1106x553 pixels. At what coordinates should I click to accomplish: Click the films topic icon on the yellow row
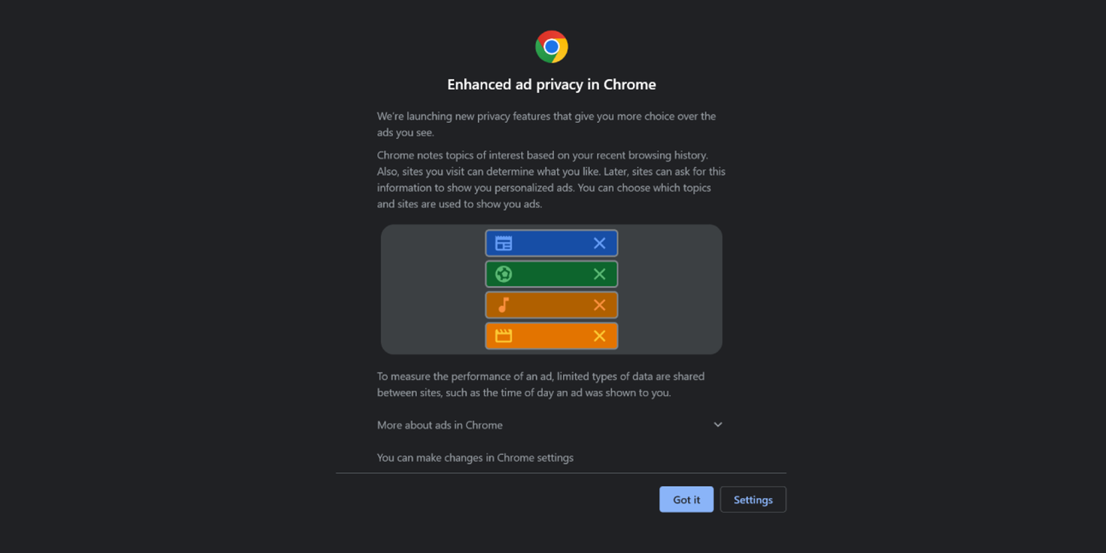point(503,335)
